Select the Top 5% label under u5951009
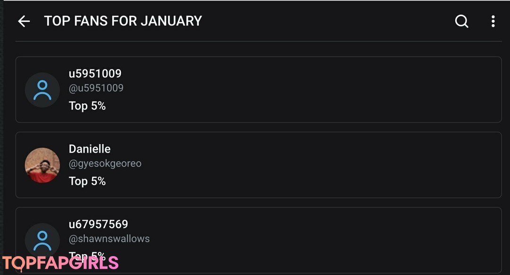510x275 pixels. tap(87, 106)
